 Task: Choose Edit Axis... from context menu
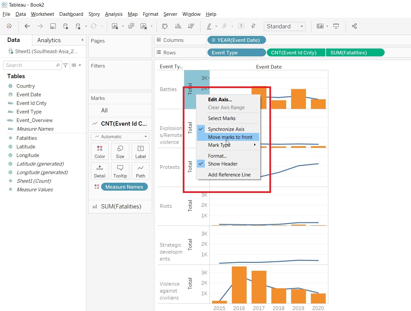(x=220, y=100)
